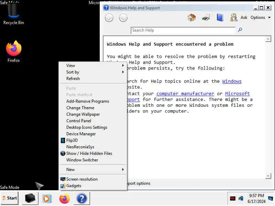Screen dimensions: 275x206
Task: Open Help and Support home icon
Action: pos(191,18)
